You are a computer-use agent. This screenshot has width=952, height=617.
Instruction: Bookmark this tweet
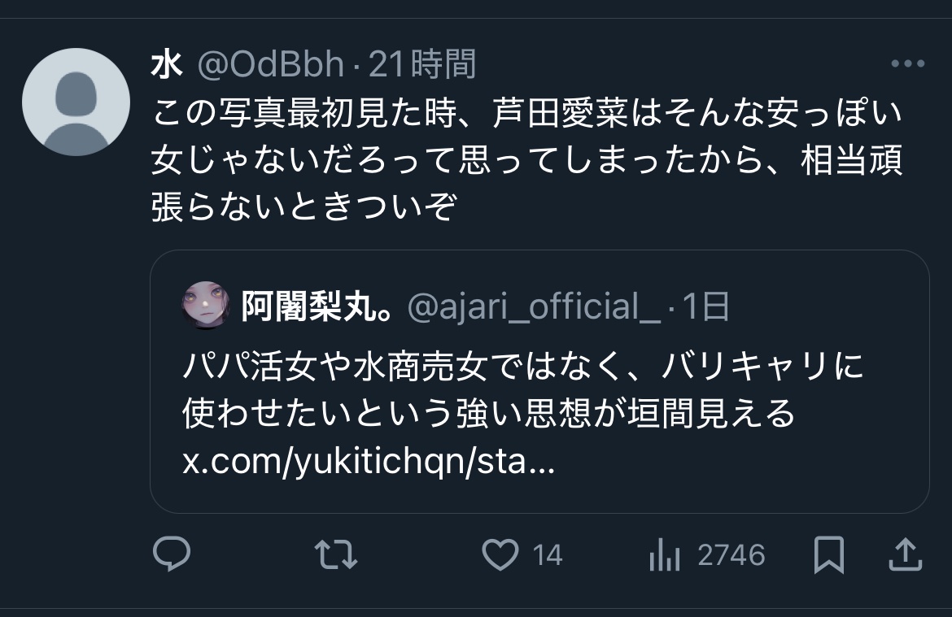829,554
